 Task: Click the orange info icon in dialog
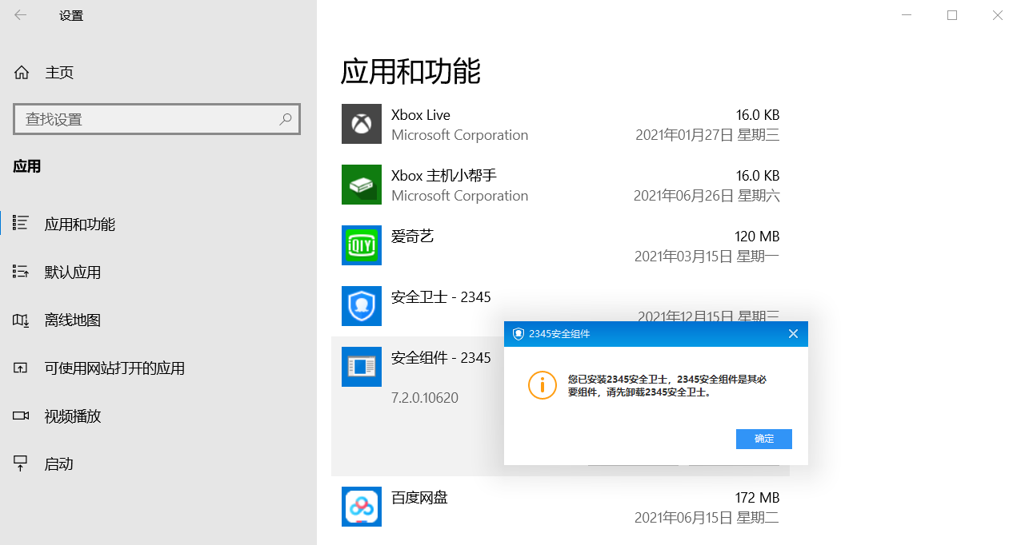coord(542,385)
